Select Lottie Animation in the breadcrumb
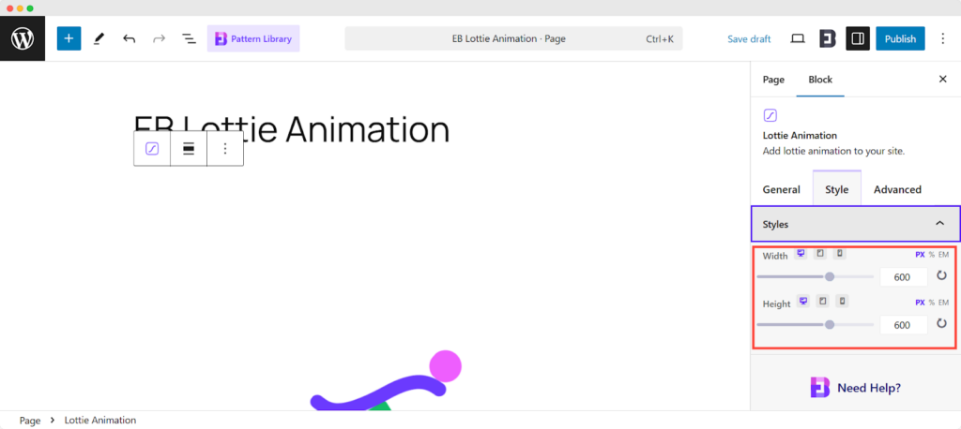This screenshot has height=429, width=961. pyautogui.click(x=99, y=421)
